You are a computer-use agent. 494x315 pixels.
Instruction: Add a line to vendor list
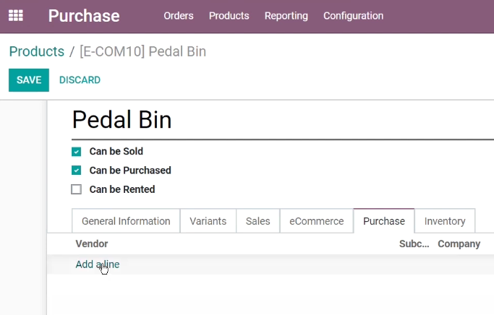[98, 264]
